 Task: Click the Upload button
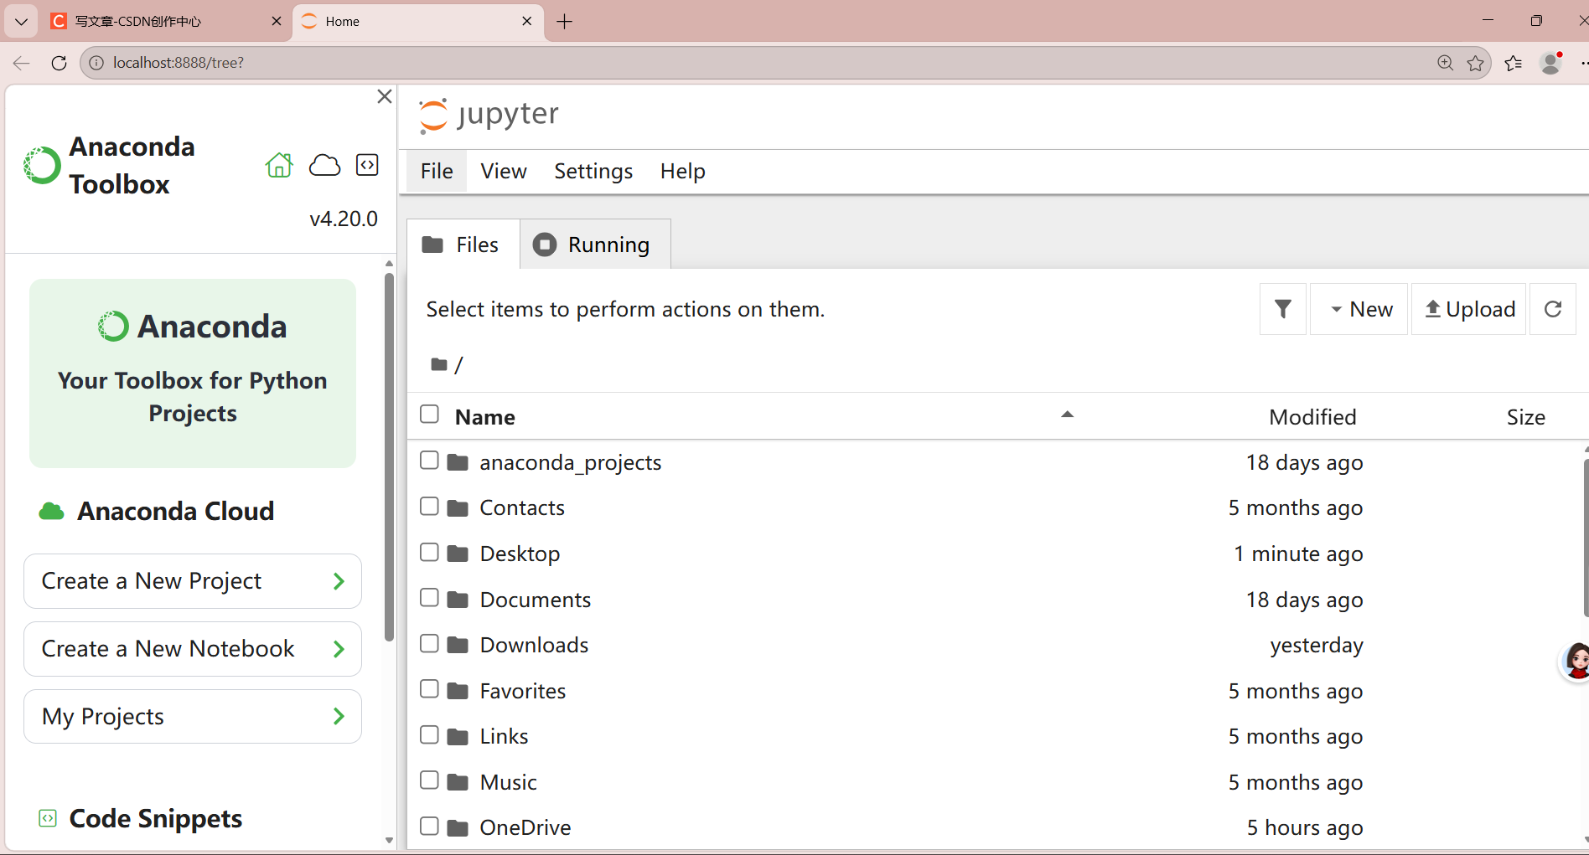[x=1469, y=309]
